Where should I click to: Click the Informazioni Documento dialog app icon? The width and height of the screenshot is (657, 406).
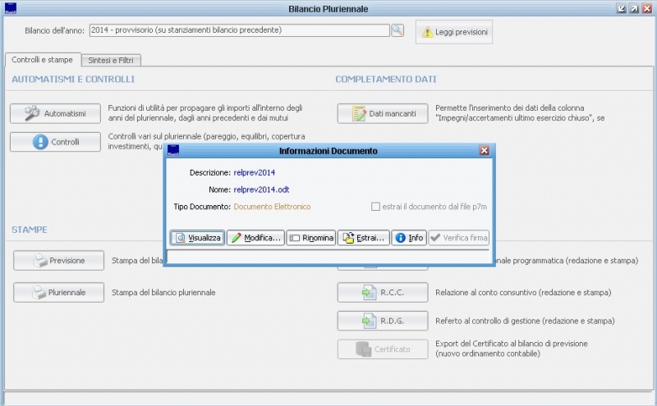click(173, 150)
